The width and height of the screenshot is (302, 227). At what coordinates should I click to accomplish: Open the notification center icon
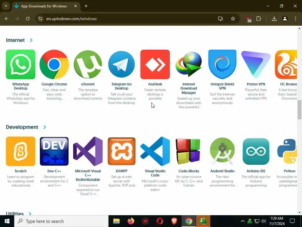pyautogui.click(x=292, y=221)
